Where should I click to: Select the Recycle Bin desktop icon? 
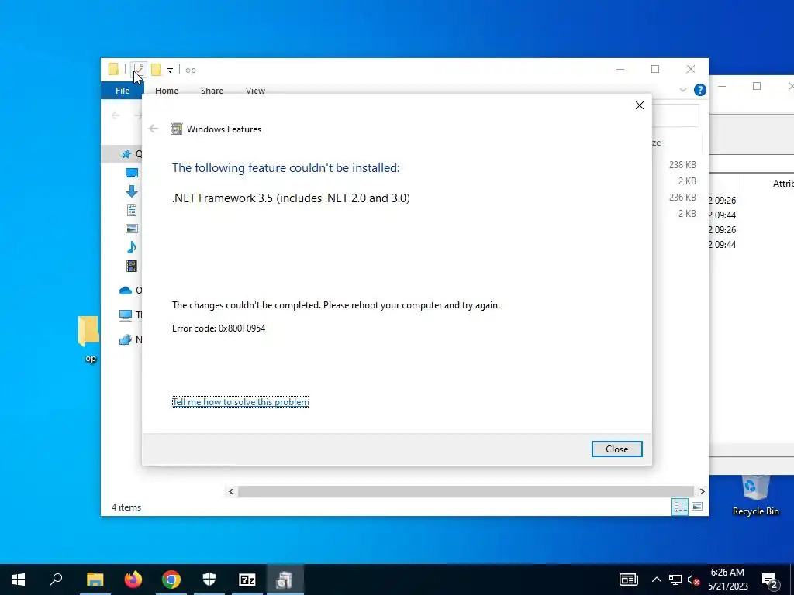(x=755, y=496)
